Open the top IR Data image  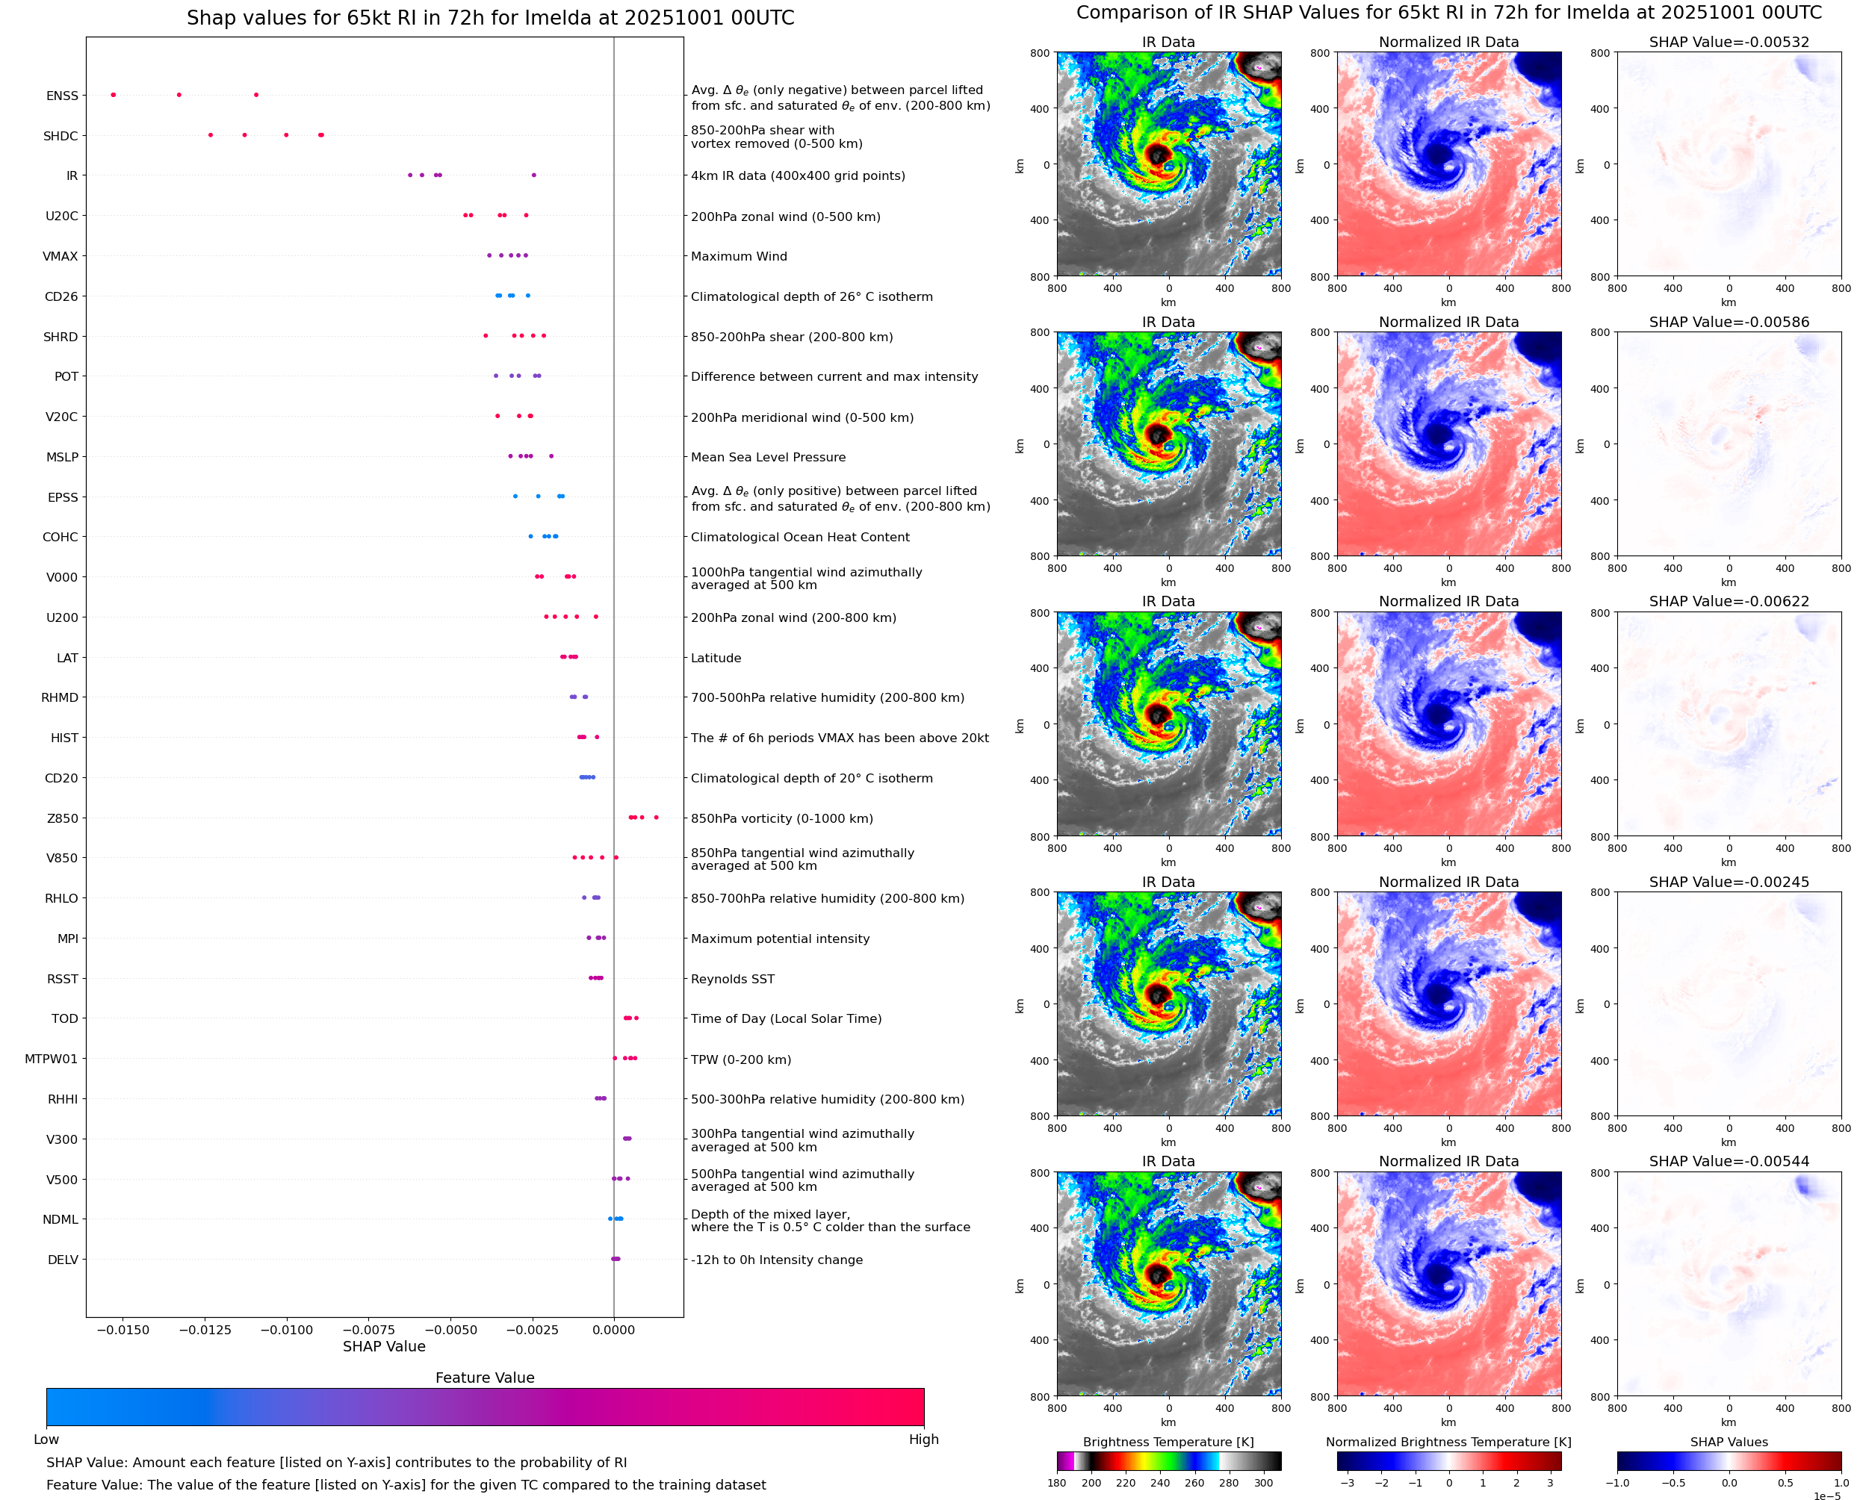(1168, 164)
